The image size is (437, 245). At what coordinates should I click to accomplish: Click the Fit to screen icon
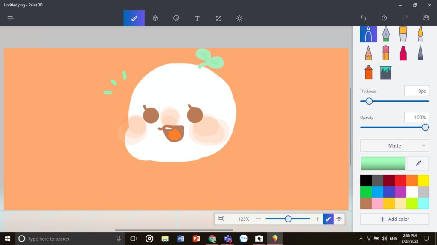pyautogui.click(x=221, y=219)
